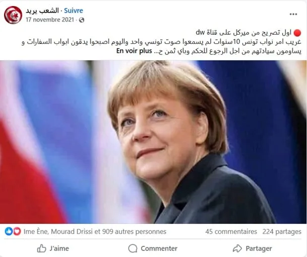Viewport: 307px width, 257px height.
Task: Follow the page via Suivre link
Action: (x=74, y=11)
